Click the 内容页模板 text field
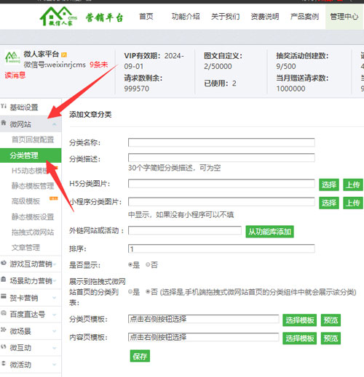Image resolution: width=364 pixels, height=377 pixels. tap(203, 337)
